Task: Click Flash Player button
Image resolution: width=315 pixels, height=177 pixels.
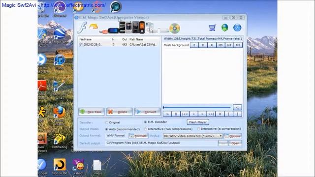Action: (198, 122)
